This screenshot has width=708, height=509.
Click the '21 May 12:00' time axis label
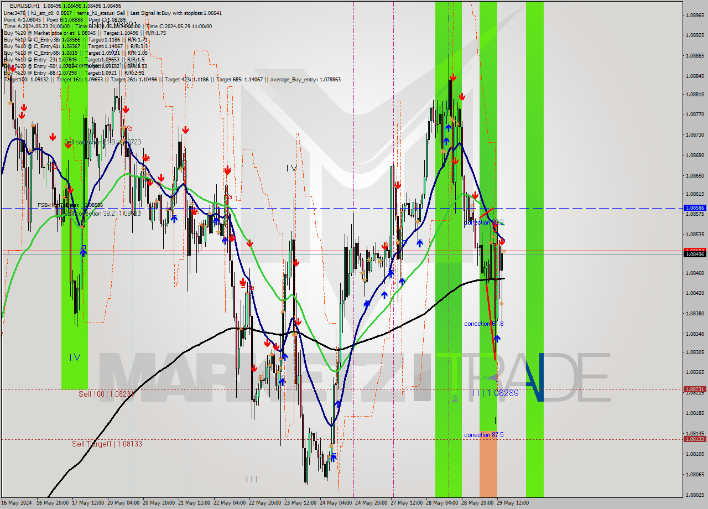194,503
